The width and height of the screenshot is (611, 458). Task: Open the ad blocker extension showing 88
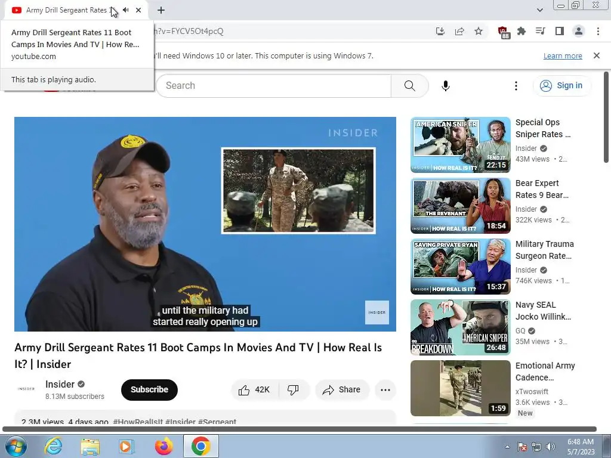[x=504, y=32]
